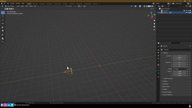Switch to wireframe viewport shading

point(147,6)
